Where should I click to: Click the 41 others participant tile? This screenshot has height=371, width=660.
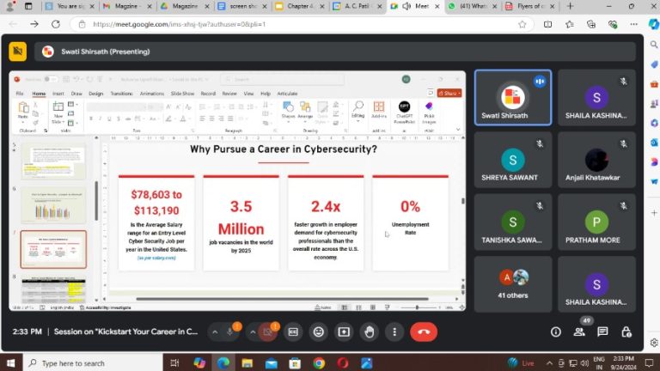pyautogui.click(x=513, y=284)
